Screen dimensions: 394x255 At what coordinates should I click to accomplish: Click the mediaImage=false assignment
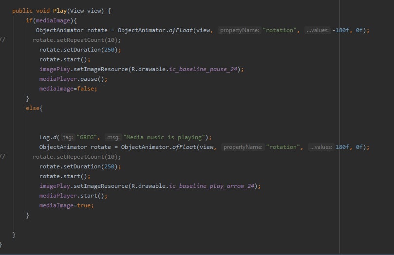[68, 89]
